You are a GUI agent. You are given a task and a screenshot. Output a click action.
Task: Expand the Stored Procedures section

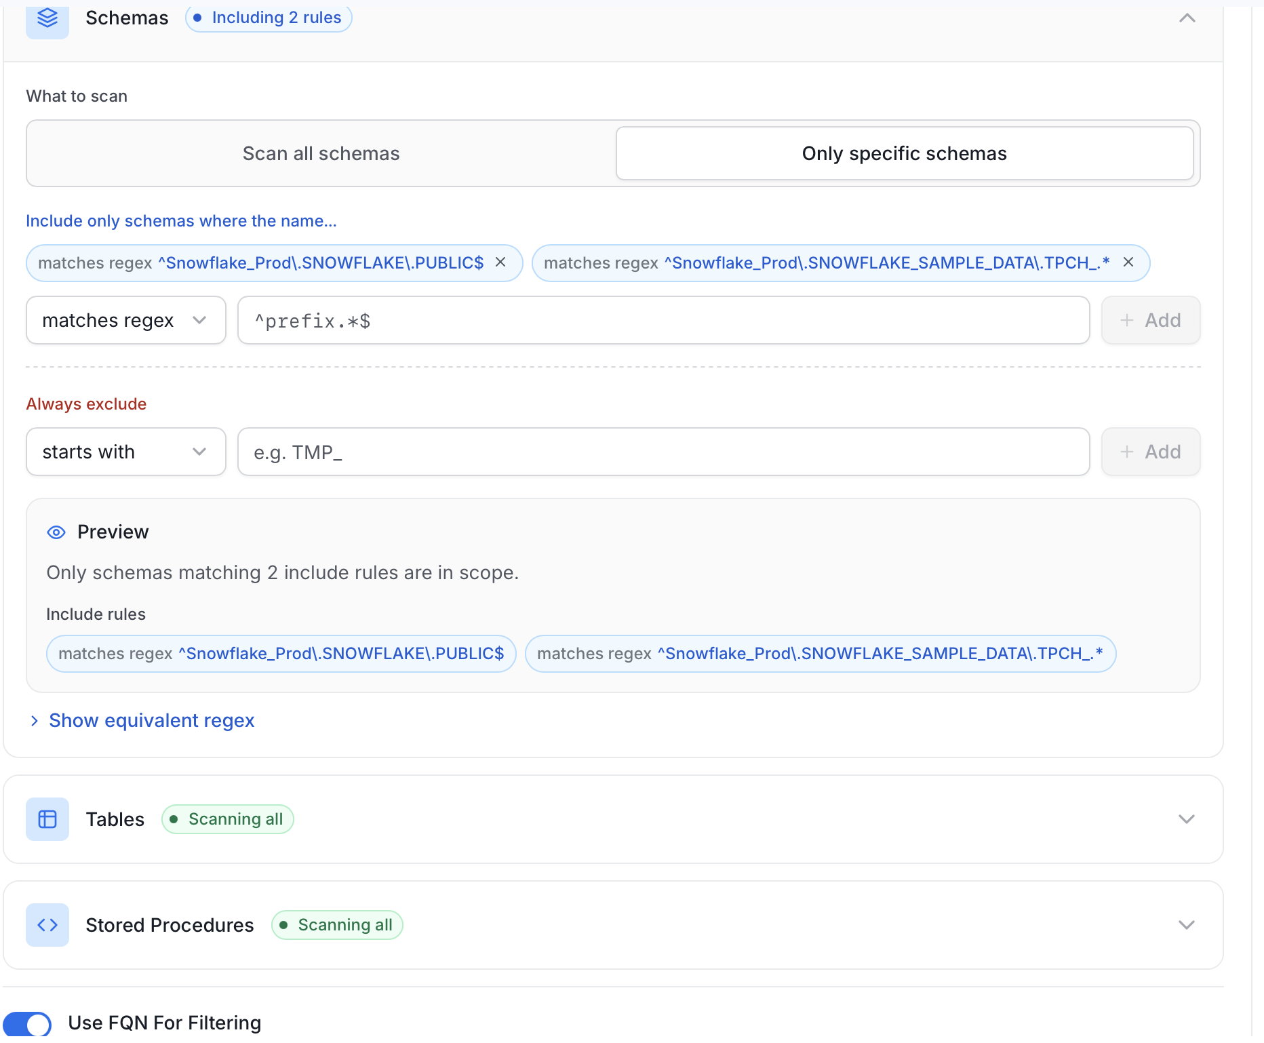click(1187, 925)
